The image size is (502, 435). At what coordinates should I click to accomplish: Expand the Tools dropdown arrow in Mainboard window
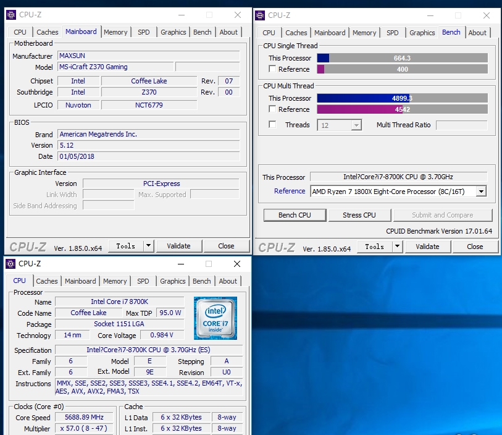(x=148, y=246)
